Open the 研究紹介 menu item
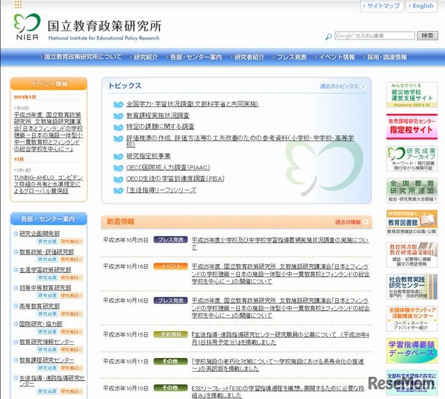Image resolution: width=445 pixels, height=399 pixels. tap(144, 57)
